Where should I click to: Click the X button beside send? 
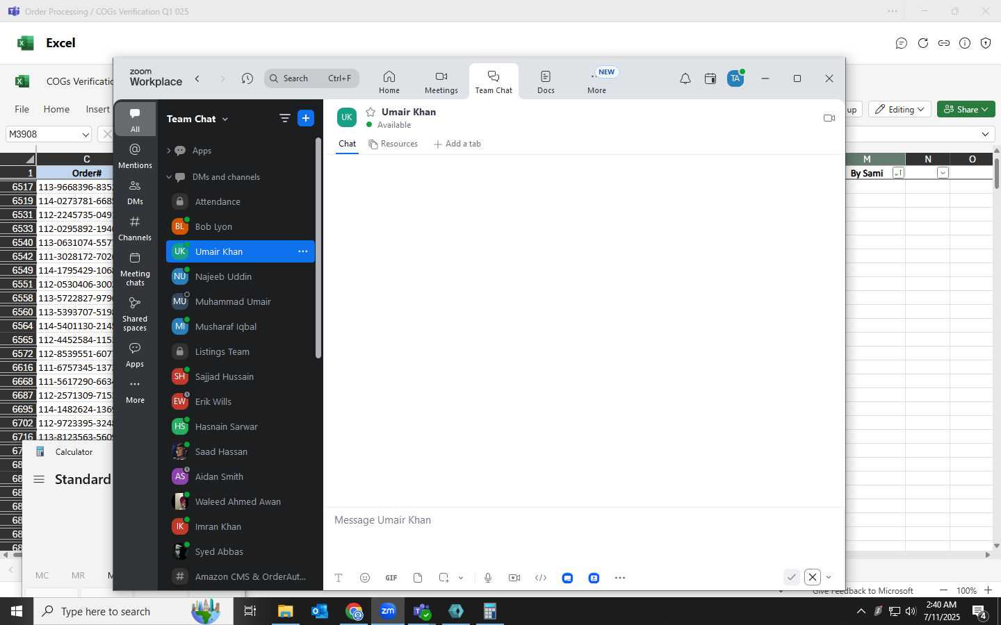(x=813, y=577)
